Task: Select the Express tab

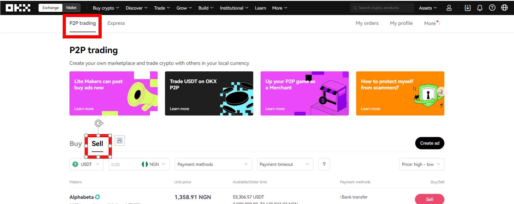Action: point(116,23)
